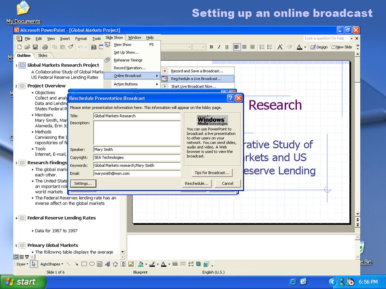Image resolution: width=386 pixels, height=289 pixels.
Task: Open the Format menu
Action: point(81,39)
